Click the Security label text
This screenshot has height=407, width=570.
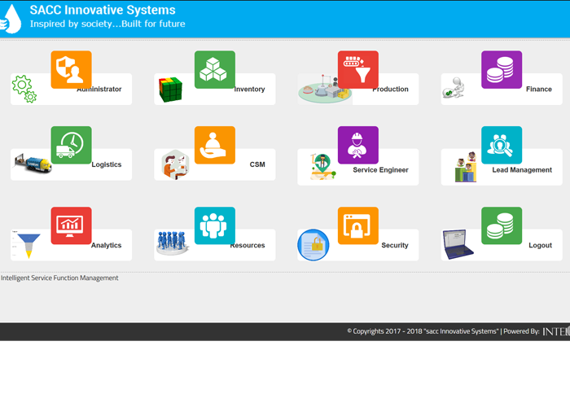point(395,245)
